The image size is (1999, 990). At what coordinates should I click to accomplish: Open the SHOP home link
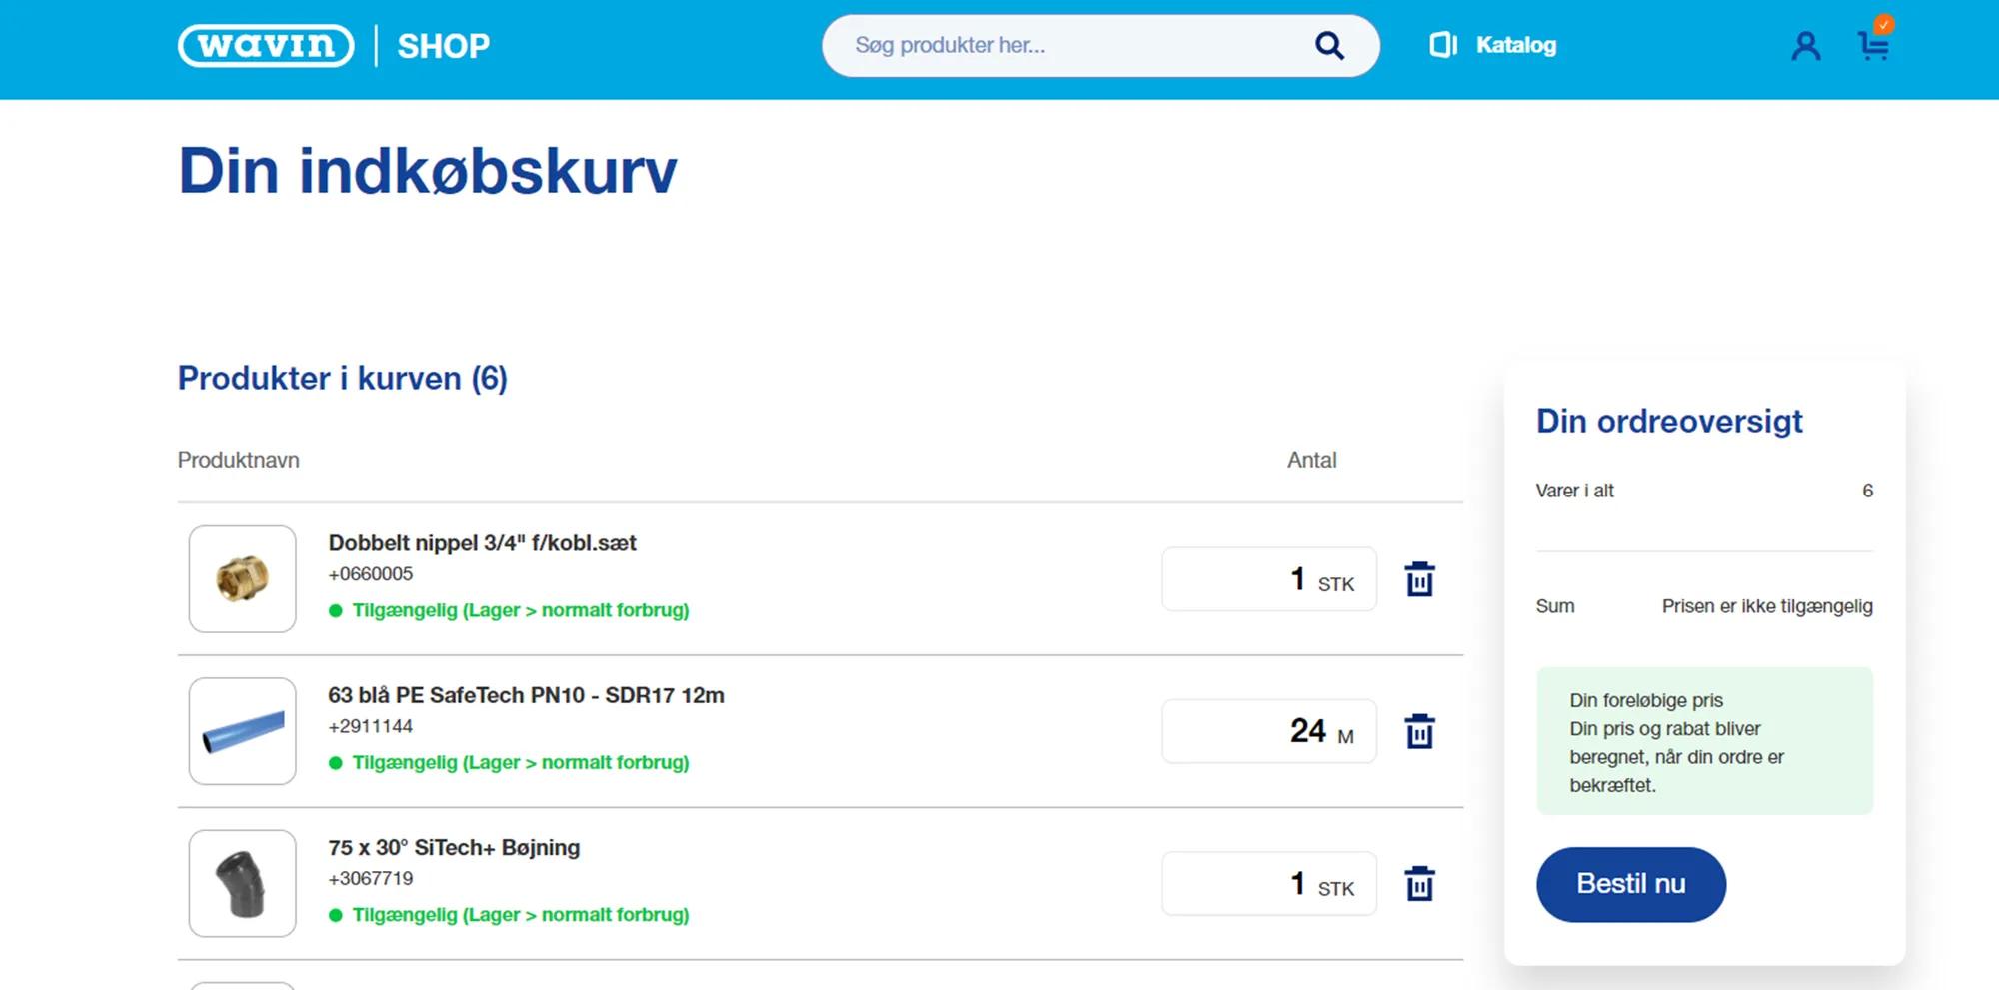pyautogui.click(x=444, y=46)
